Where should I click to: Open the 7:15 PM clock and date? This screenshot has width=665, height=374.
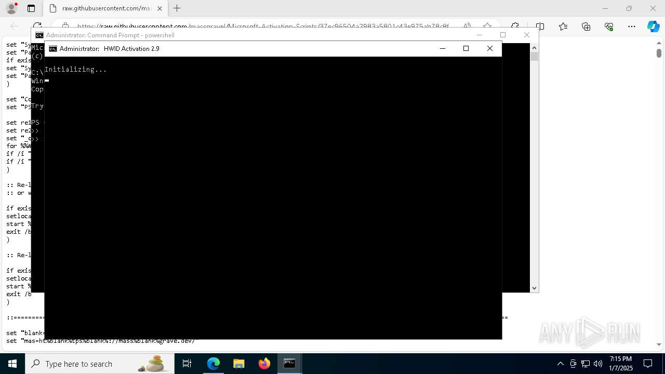[621, 364]
